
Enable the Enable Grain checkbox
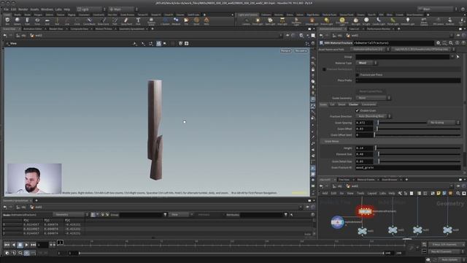[357, 110]
